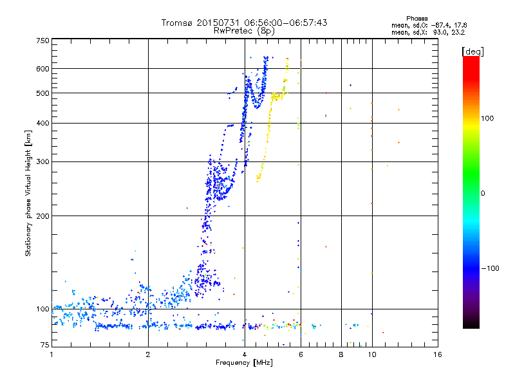Click the x-axis title 'Frequency [MHz]'
Viewport: 515px width, 386px height.
click(x=244, y=363)
